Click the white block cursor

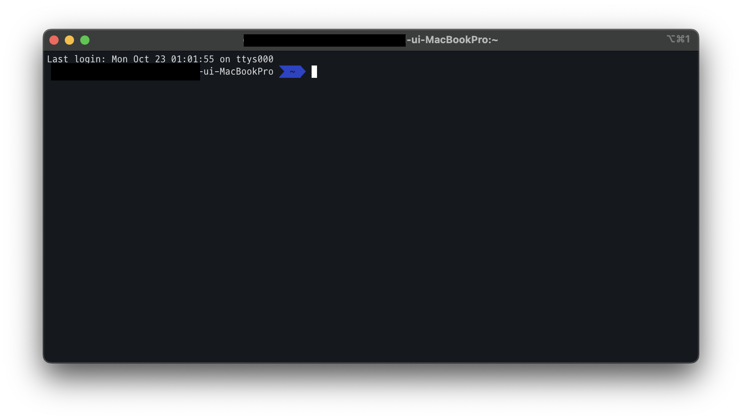click(314, 72)
